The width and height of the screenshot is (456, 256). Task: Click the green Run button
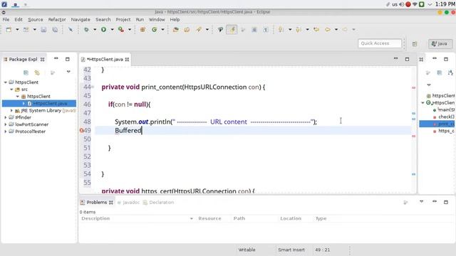[103, 30]
